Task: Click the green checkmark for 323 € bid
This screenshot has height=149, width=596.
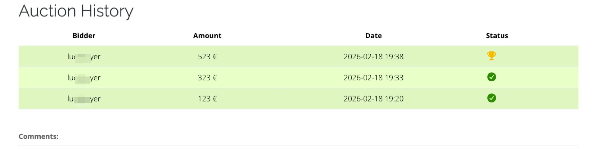Action: point(491,77)
